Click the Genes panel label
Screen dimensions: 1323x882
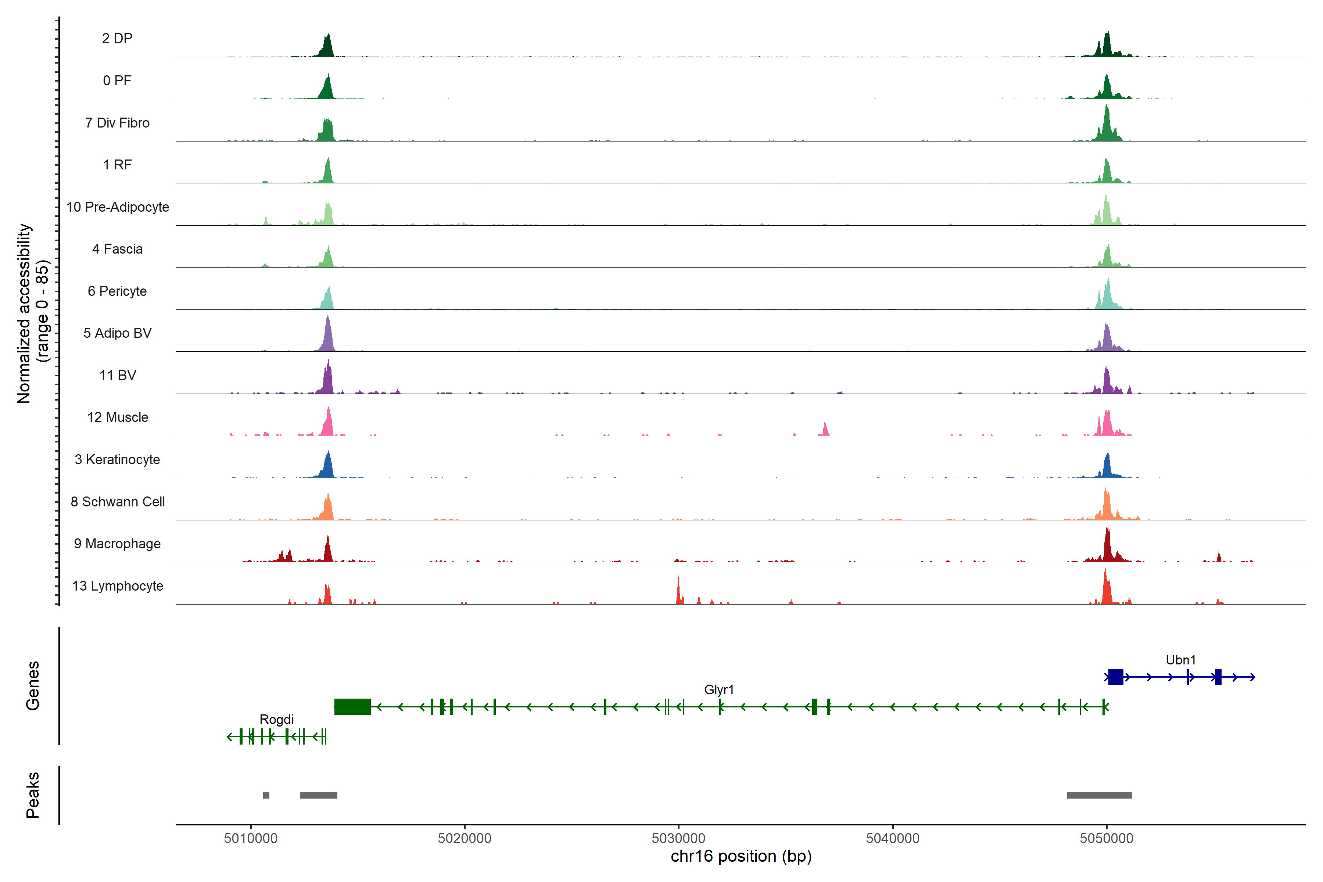pos(33,686)
